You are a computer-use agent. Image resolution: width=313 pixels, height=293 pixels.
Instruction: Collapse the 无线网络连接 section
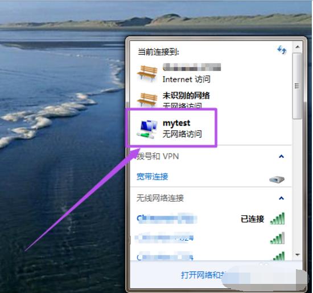coord(281,198)
